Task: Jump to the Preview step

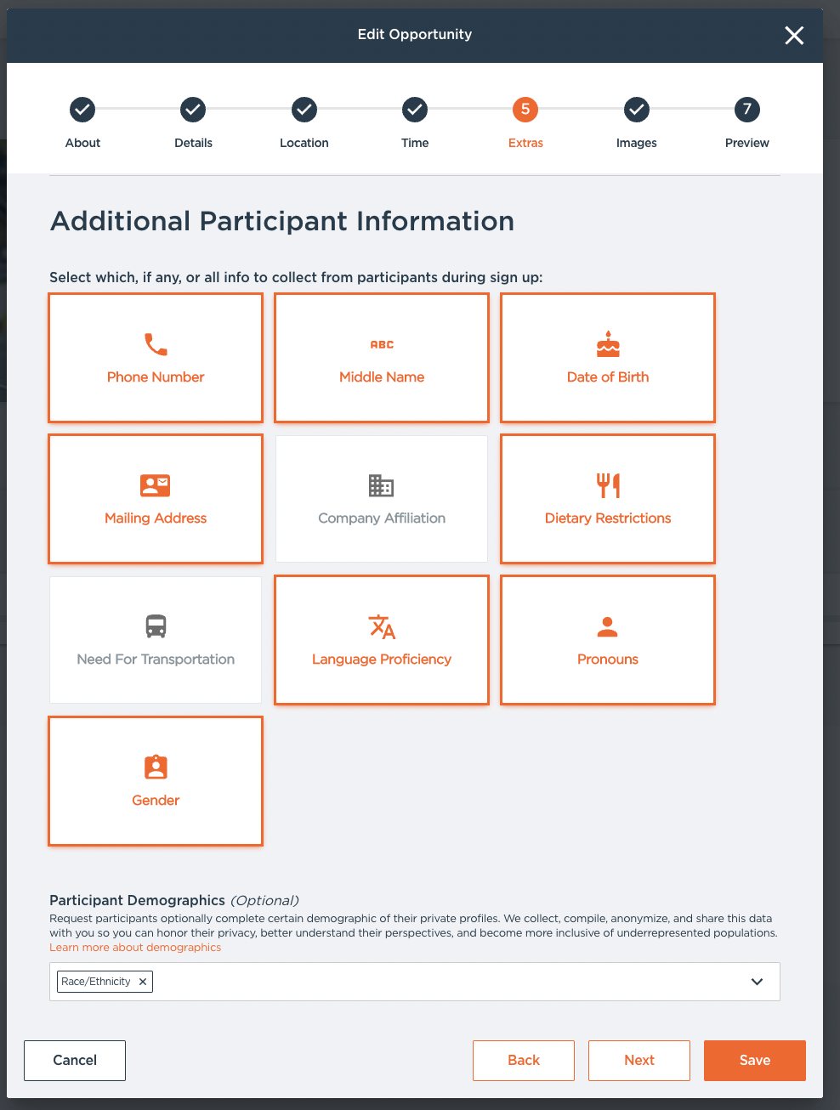Action: (x=746, y=110)
